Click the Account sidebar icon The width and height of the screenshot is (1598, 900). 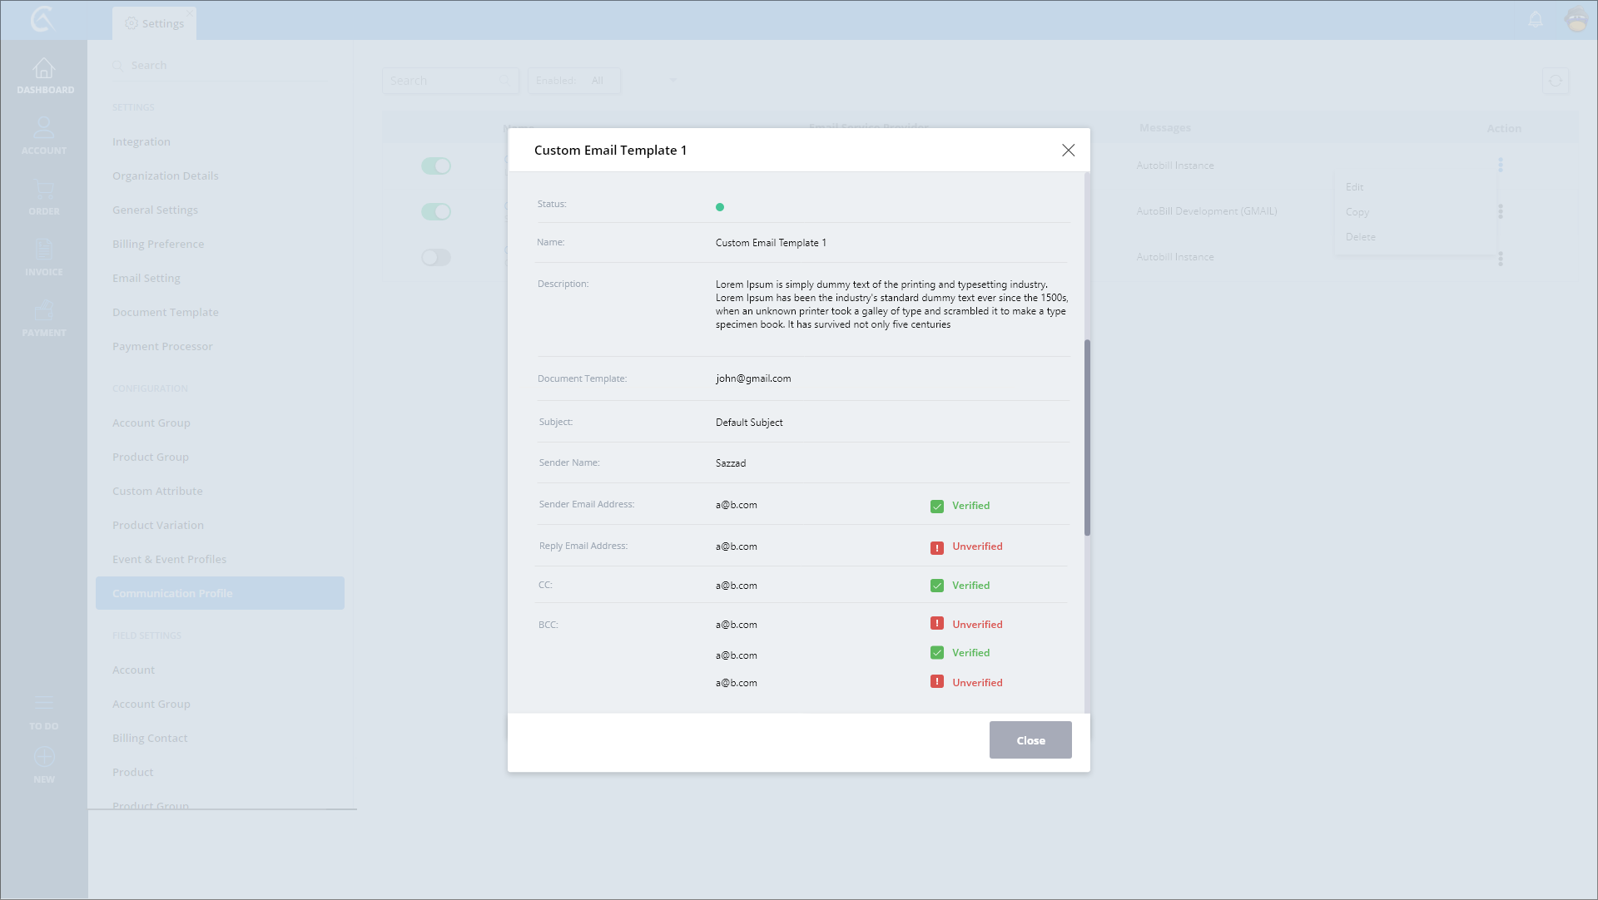[44, 129]
